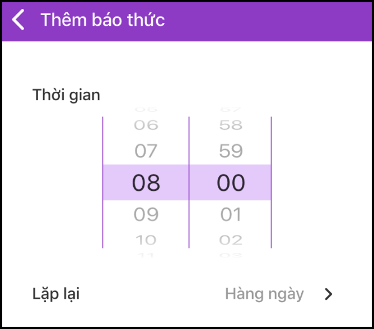Tap selected hour 08

pyautogui.click(x=146, y=183)
